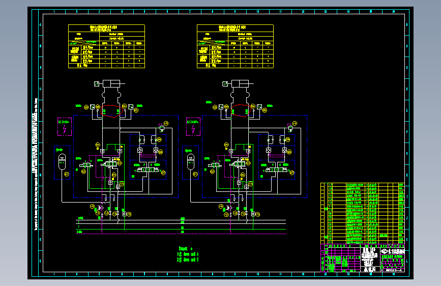
Task: Click parts list row numbered 17
Action: 363,185
